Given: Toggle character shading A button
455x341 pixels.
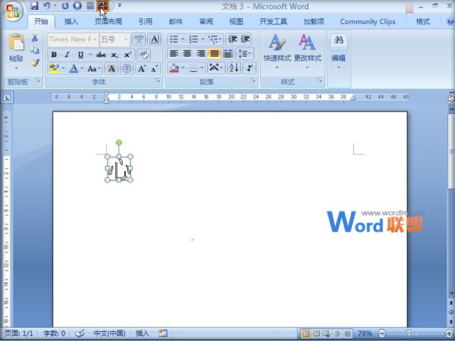Looking at the screenshot, I should 111,69.
